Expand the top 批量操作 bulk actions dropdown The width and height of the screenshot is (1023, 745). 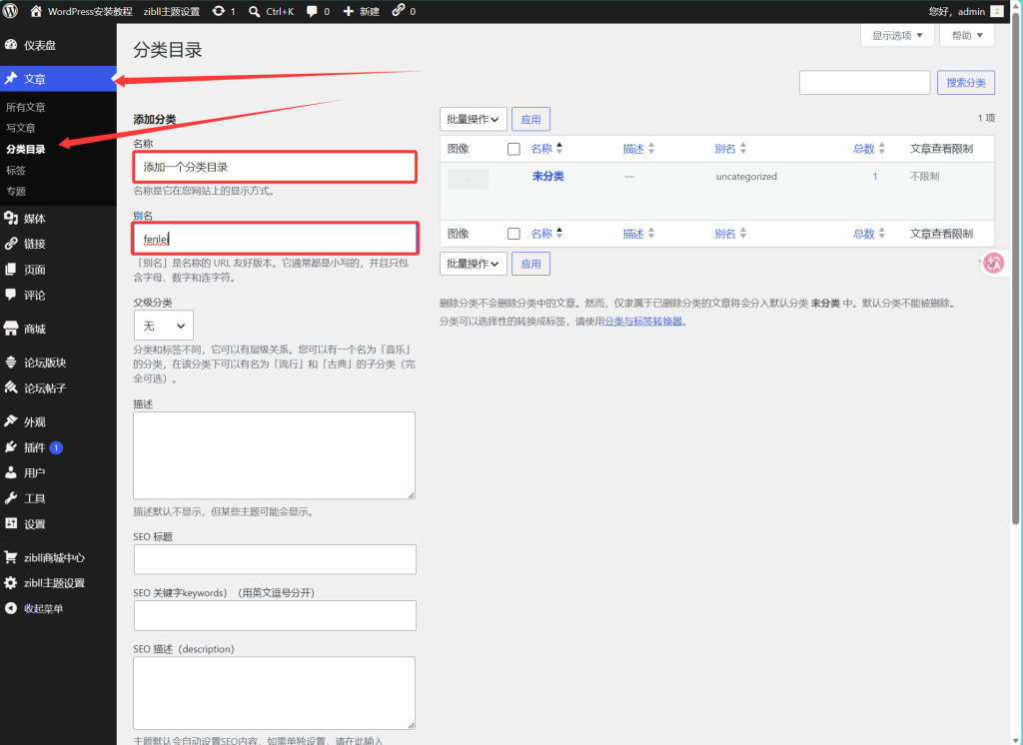(x=473, y=120)
